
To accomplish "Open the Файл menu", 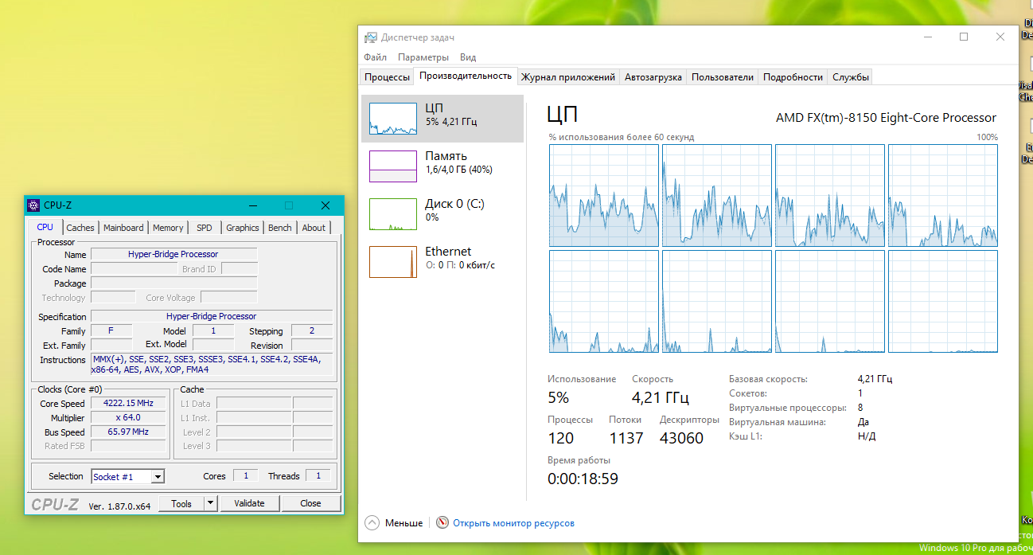I will 375,57.
